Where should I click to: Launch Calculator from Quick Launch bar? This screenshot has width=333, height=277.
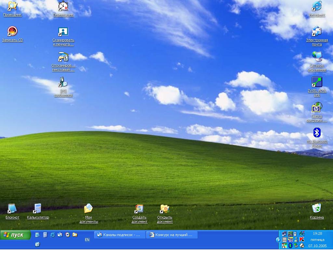pyautogui.click(x=45, y=235)
